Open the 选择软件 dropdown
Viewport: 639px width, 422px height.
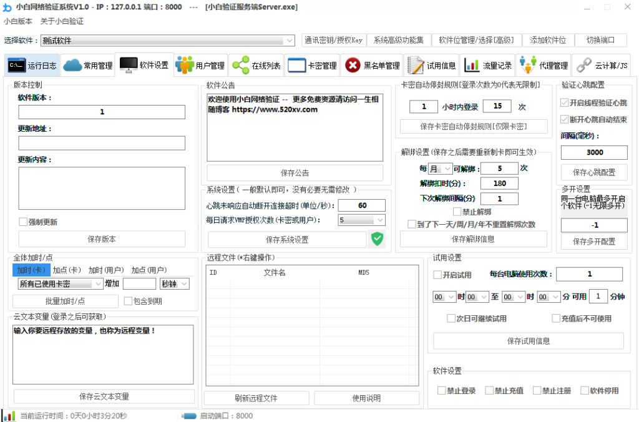point(289,40)
